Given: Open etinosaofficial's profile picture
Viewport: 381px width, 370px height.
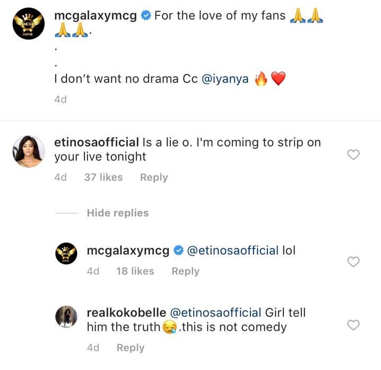Looking at the screenshot, I should (x=28, y=152).
